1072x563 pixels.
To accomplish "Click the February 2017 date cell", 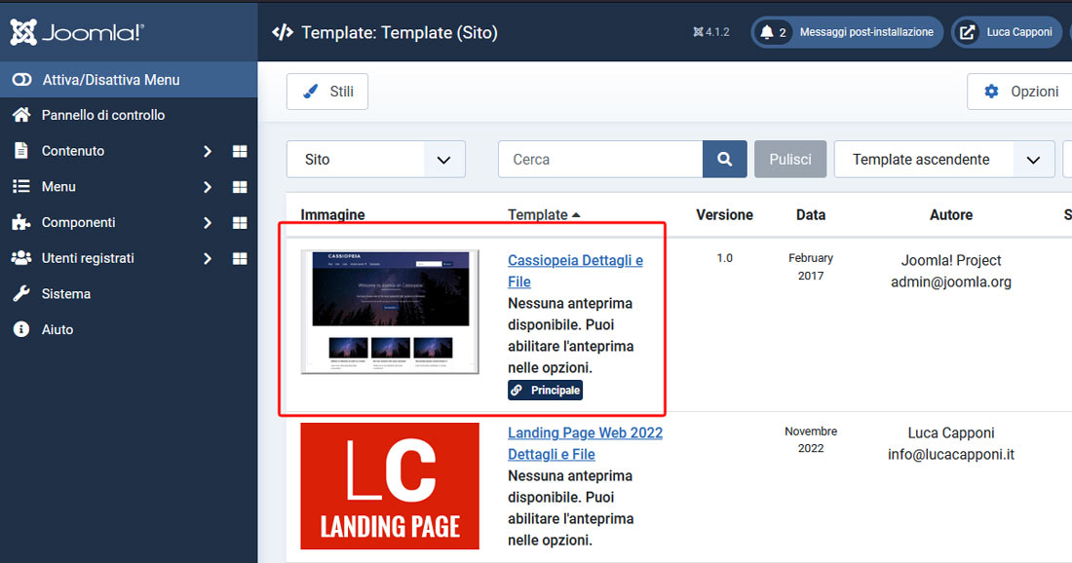I will [x=811, y=267].
